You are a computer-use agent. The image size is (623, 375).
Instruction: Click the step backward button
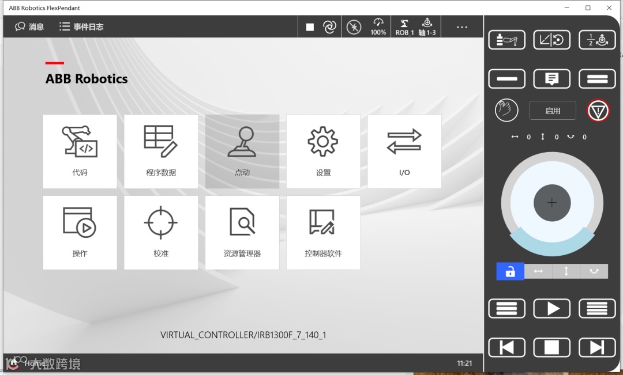click(x=506, y=347)
